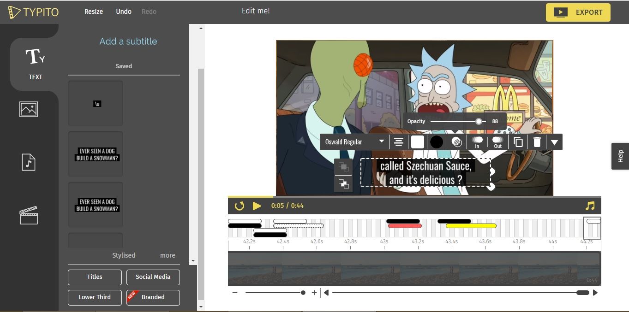
Task: Open the Help side tab
Action: point(620,156)
